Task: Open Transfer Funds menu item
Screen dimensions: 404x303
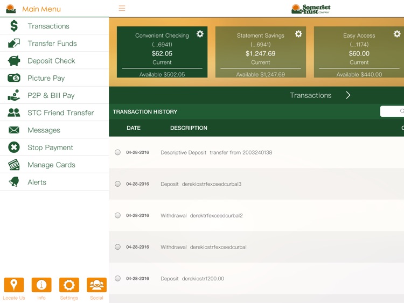Action: (x=54, y=43)
